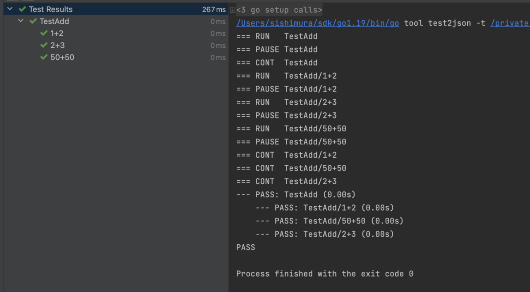Click the '=== RUN TestAdd/1+2' console line
This screenshot has width=530, height=292.
pos(287,76)
